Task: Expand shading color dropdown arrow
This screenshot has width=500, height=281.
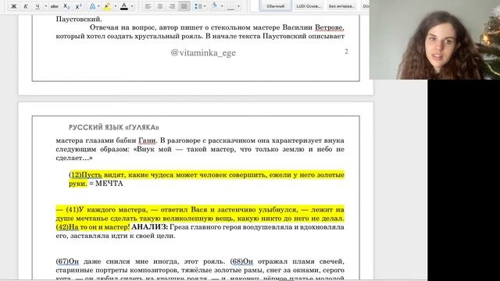Action: [x=222, y=6]
